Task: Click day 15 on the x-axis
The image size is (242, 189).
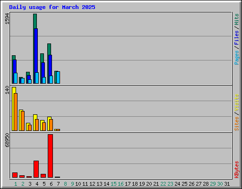Action: [113, 184]
